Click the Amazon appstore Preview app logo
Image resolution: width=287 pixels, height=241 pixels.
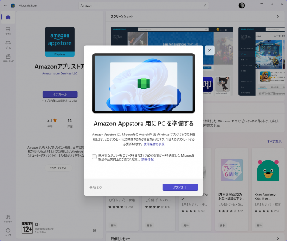60,42
